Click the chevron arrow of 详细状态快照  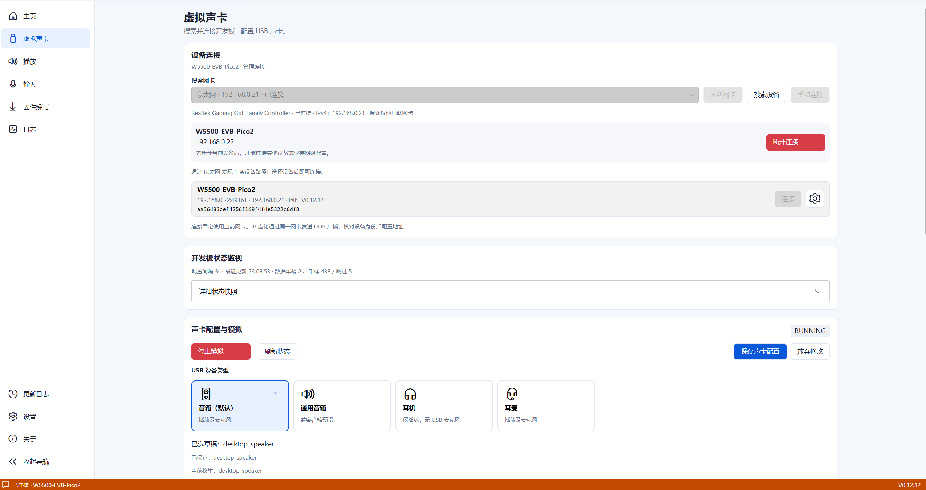(x=818, y=292)
